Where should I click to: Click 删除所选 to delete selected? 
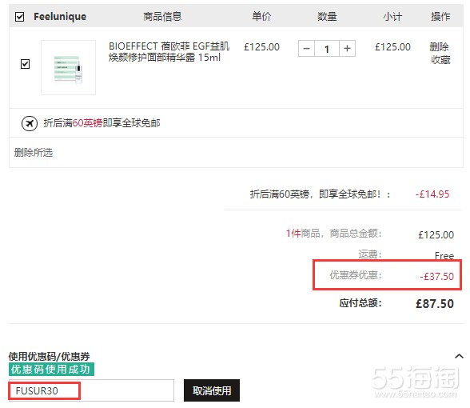click(x=34, y=152)
